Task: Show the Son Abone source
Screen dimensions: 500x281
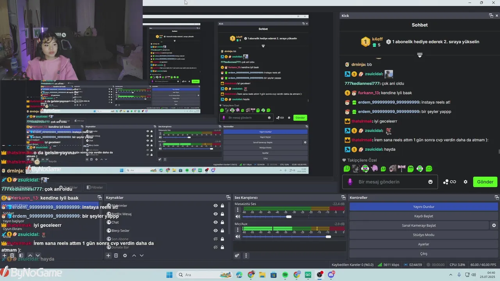Action: pyautogui.click(x=216, y=239)
